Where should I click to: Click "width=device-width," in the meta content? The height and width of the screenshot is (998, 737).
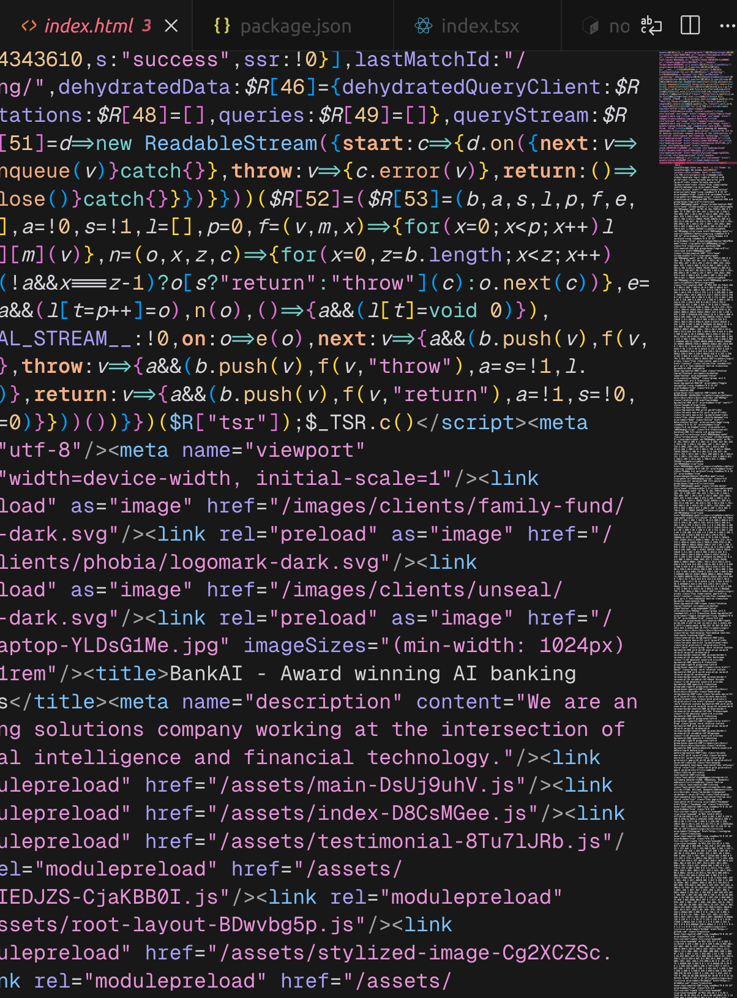click(x=125, y=478)
